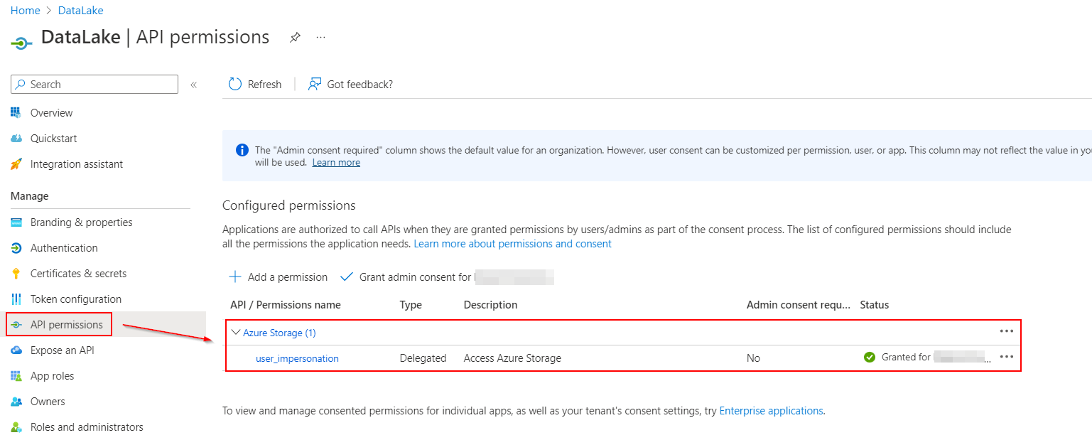
Task: Click the Access Azure Storage description
Action: (x=512, y=358)
